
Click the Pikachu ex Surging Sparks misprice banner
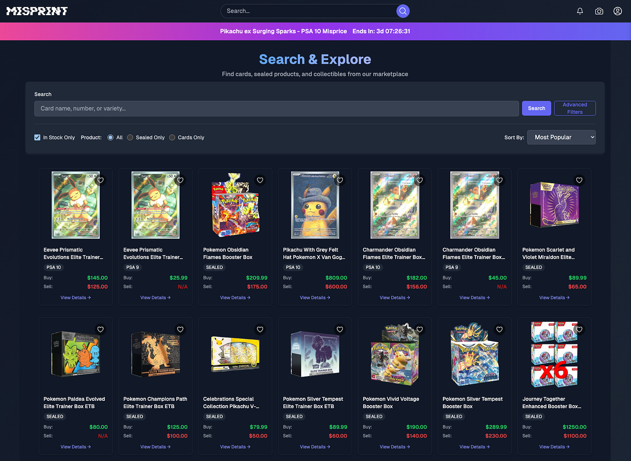coord(315,31)
